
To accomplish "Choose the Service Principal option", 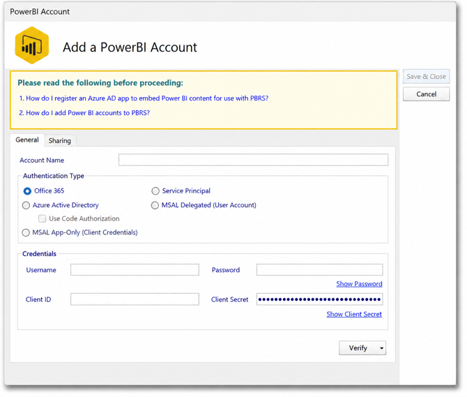I will point(155,191).
